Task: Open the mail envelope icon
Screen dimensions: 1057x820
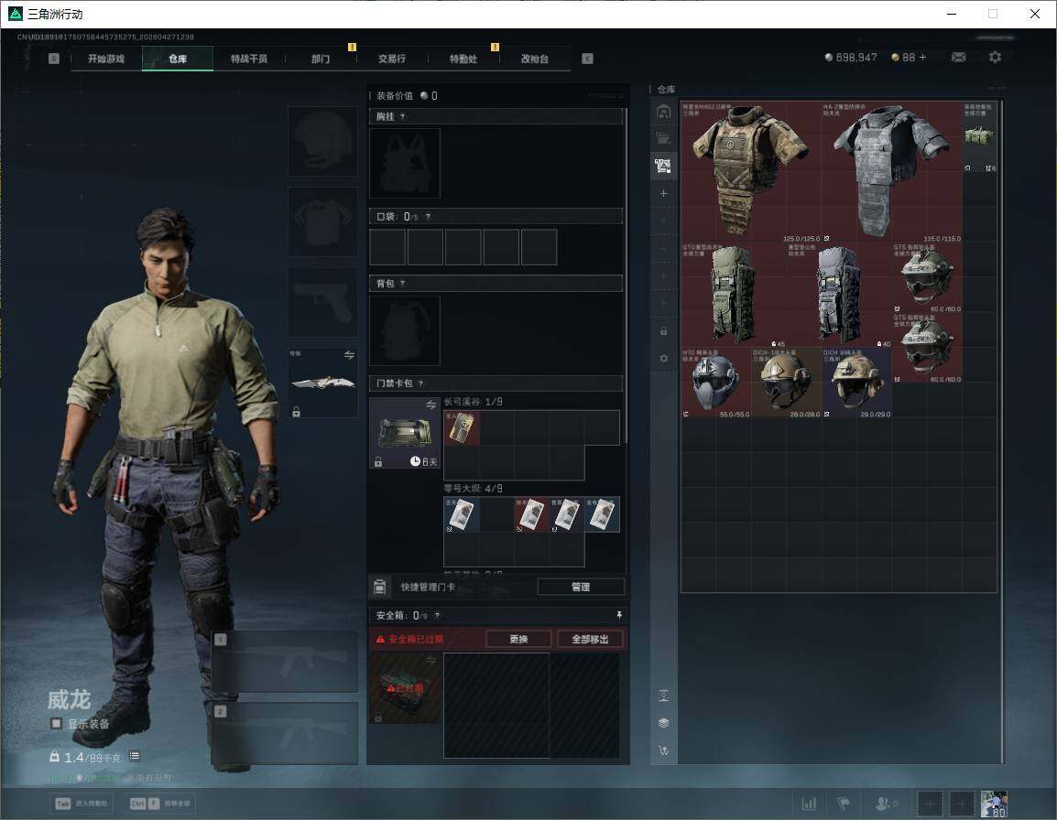Action: coord(959,58)
